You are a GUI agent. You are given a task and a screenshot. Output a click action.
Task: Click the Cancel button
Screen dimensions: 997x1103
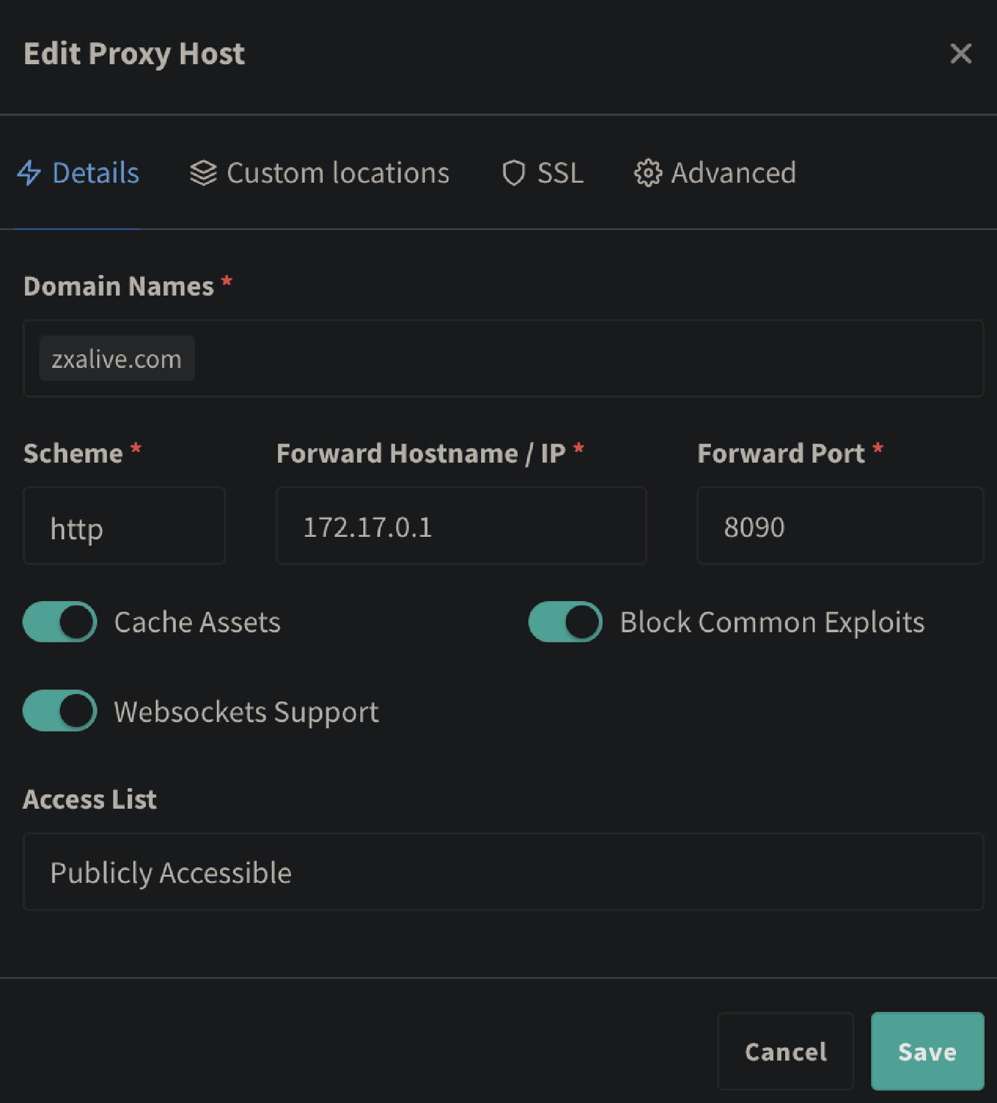point(785,1051)
